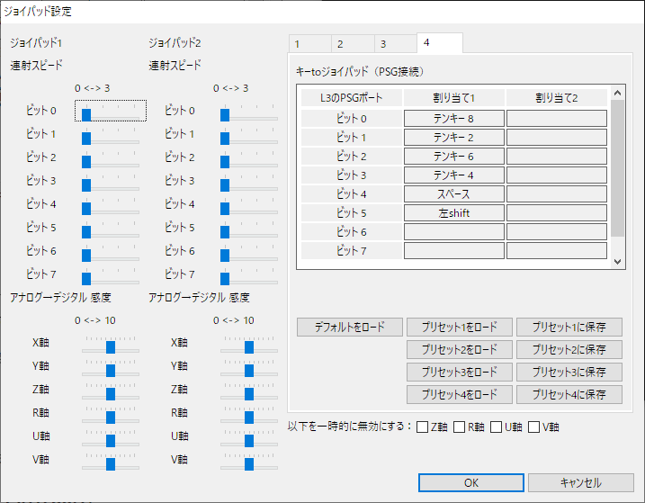Viewport: 645px width, 503px height.
Task: Save to preset 3 using プリセット3に保存
Action: [x=569, y=372]
